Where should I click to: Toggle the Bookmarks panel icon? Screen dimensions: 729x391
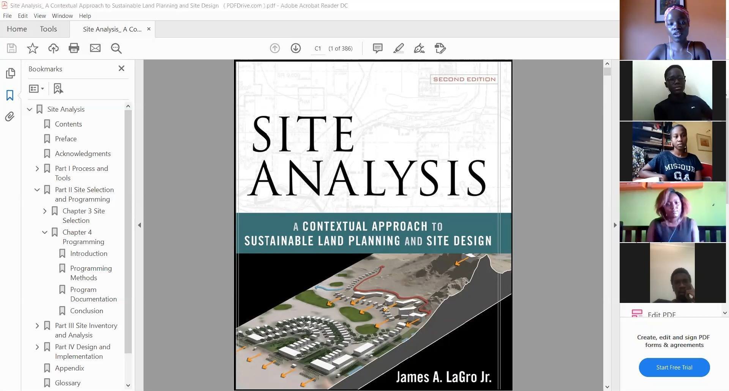(10, 95)
